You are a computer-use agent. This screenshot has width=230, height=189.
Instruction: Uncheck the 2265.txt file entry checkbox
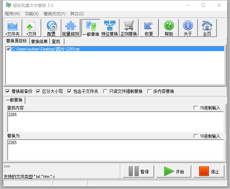tap(9, 49)
